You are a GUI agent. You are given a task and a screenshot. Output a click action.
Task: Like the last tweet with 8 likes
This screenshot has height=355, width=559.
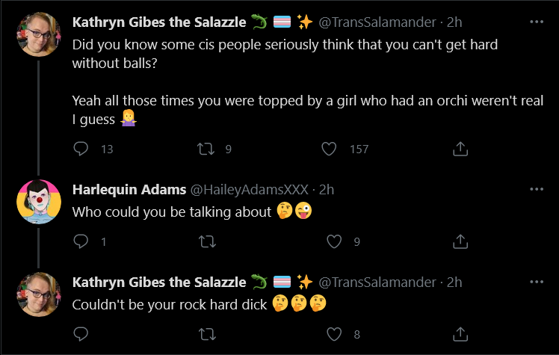pyautogui.click(x=334, y=334)
